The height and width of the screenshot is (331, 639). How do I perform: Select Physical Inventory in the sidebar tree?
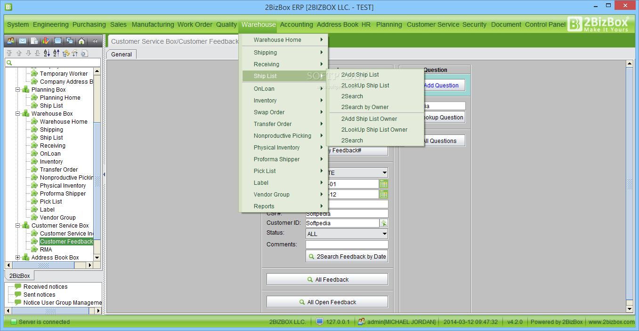tap(63, 185)
